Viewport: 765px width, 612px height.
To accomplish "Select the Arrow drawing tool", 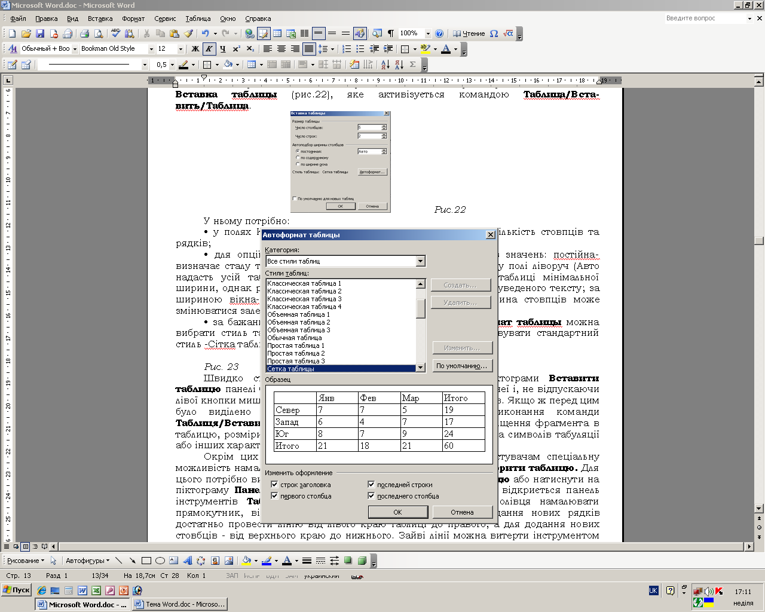I will (132, 561).
